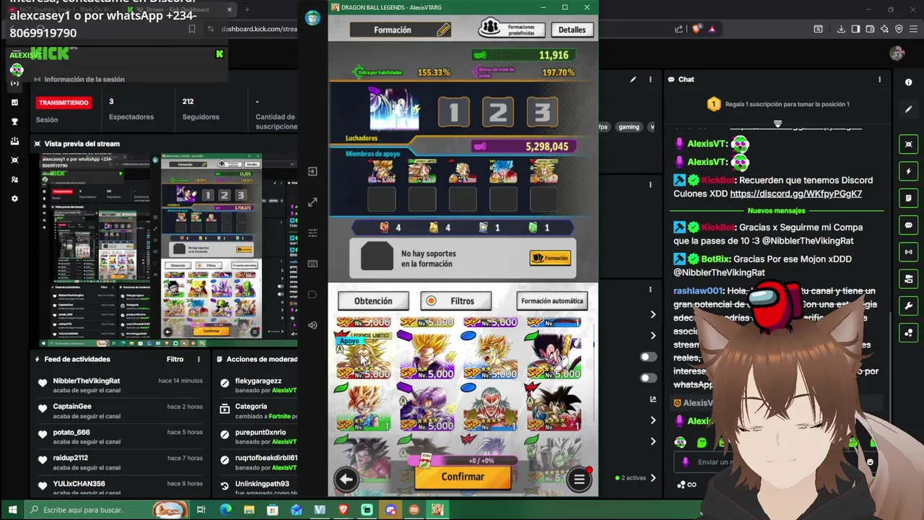
Task: Select fighter slot number 3
Action: click(x=542, y=112)
